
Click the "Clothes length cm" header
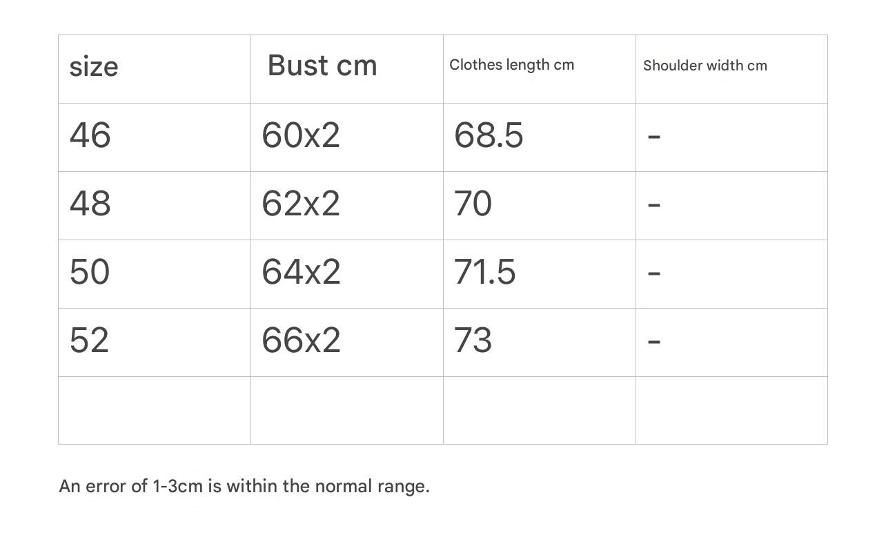point(511,65)
